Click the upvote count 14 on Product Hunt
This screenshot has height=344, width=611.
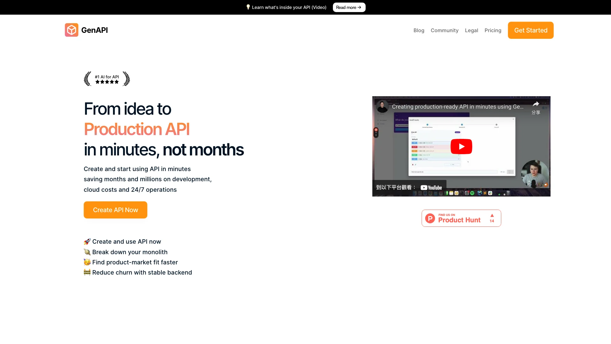click(492, 220)
